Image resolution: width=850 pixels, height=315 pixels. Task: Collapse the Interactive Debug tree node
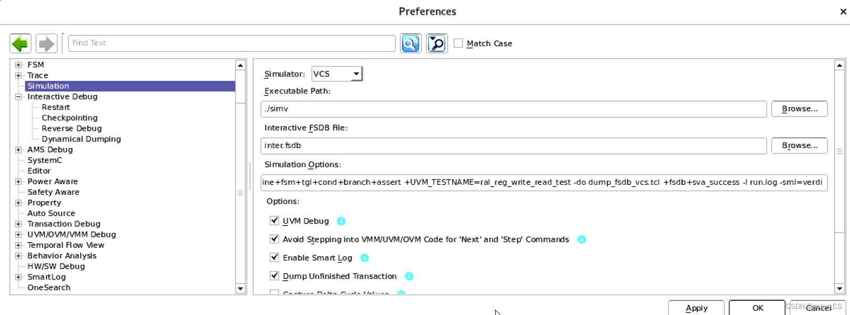pyautogui.click(x=18, y=97)
